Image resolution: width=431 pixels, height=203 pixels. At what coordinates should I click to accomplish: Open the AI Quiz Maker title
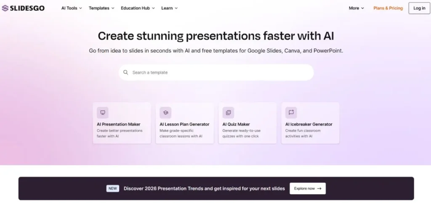(236, 124)
